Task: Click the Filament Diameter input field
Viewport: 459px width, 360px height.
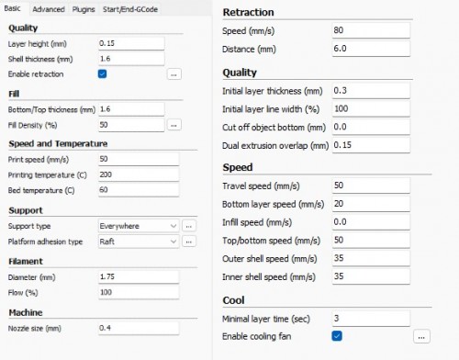Action: pyautogui.click(x=139, y=276)
